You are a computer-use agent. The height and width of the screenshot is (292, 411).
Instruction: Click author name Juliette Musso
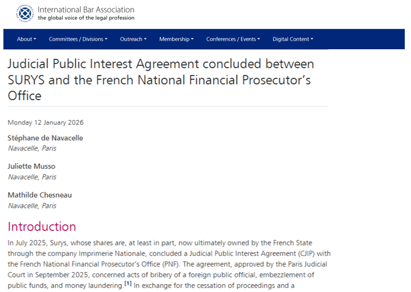tap(32, 166)
